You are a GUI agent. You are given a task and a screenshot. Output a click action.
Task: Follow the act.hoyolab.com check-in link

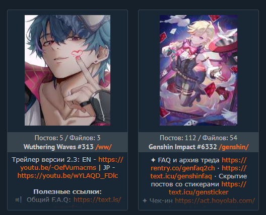pos(215,201)
